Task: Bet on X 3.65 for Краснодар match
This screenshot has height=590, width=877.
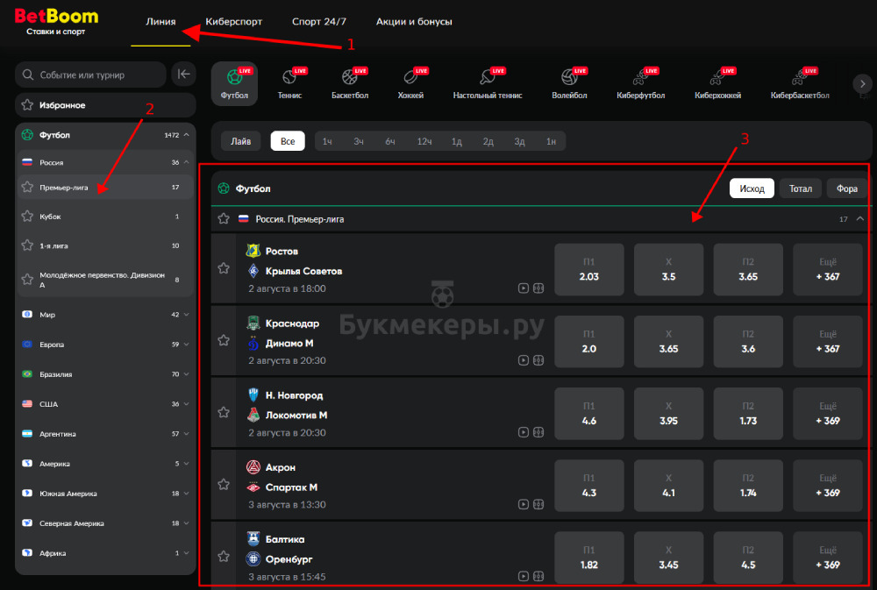Action: (x=668, y=341)
